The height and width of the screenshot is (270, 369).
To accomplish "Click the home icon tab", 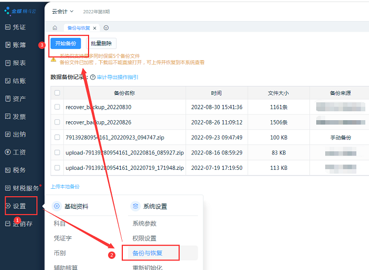I will 55,28.
